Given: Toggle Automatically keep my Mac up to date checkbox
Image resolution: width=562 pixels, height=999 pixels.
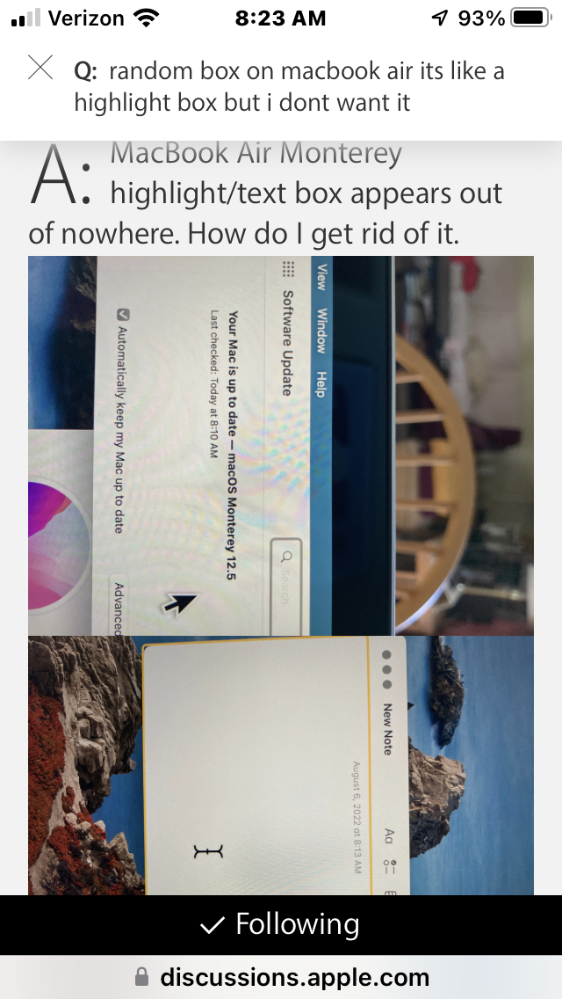Looking at the screenshot, I should [x=122, y=314].
